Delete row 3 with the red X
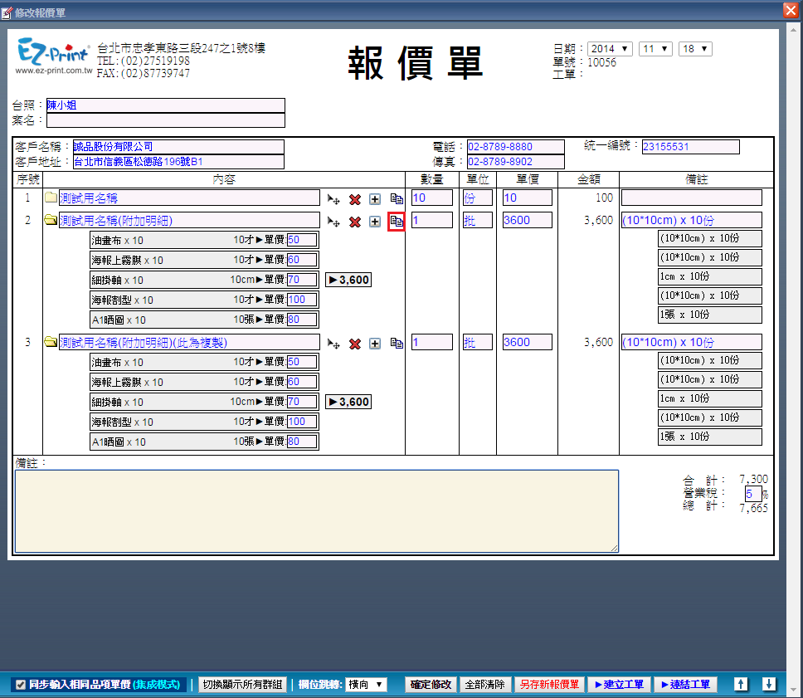The height and width of the screenshot is (698, 803). [x=355, y=344]
